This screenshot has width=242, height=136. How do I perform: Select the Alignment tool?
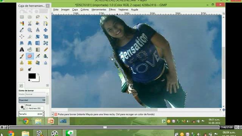pos(22,36)
